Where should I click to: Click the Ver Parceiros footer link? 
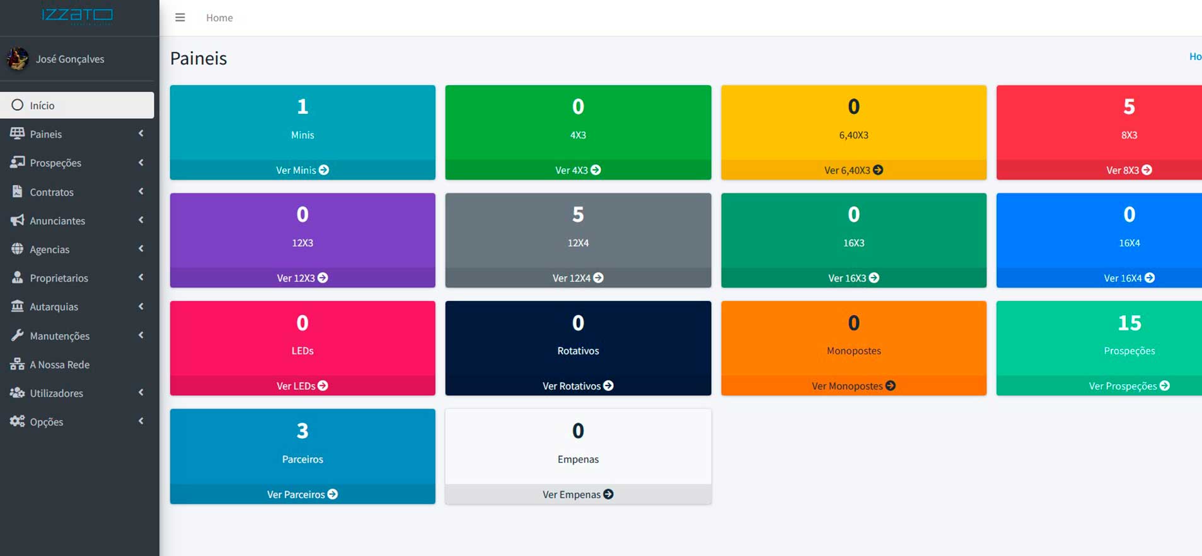(303, 494)
